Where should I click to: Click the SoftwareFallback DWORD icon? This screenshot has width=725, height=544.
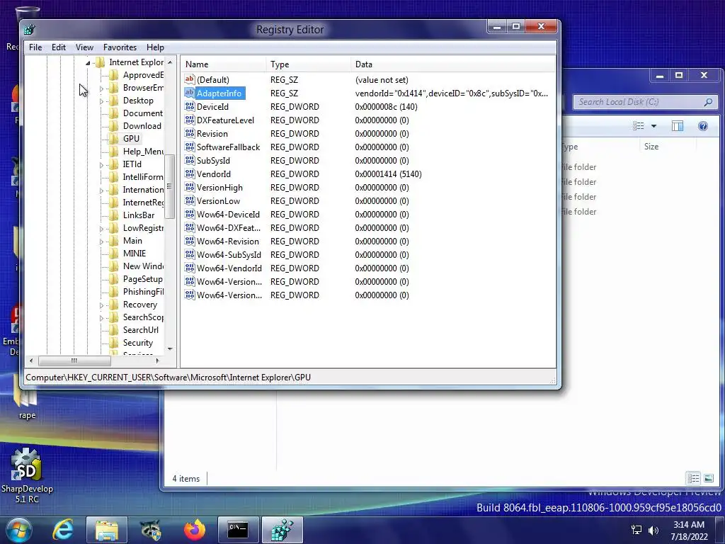pos(190,147)
